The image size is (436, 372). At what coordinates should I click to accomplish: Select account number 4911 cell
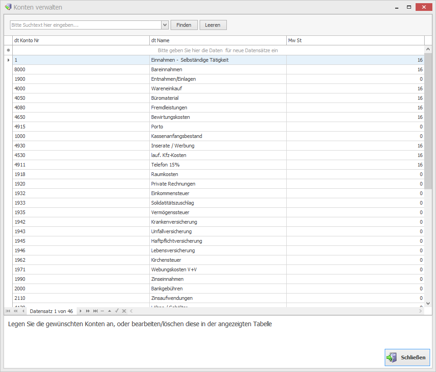click(x=81, y=165)
